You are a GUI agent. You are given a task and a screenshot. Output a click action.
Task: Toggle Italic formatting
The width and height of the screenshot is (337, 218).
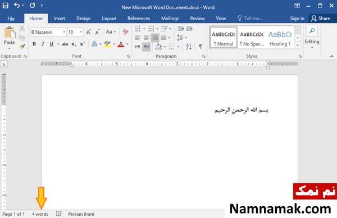[43, 44]
